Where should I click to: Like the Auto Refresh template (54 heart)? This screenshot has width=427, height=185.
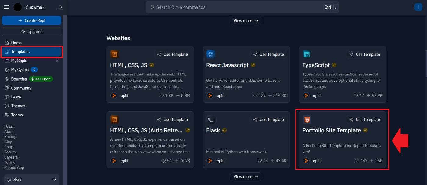tap(163, 161)
